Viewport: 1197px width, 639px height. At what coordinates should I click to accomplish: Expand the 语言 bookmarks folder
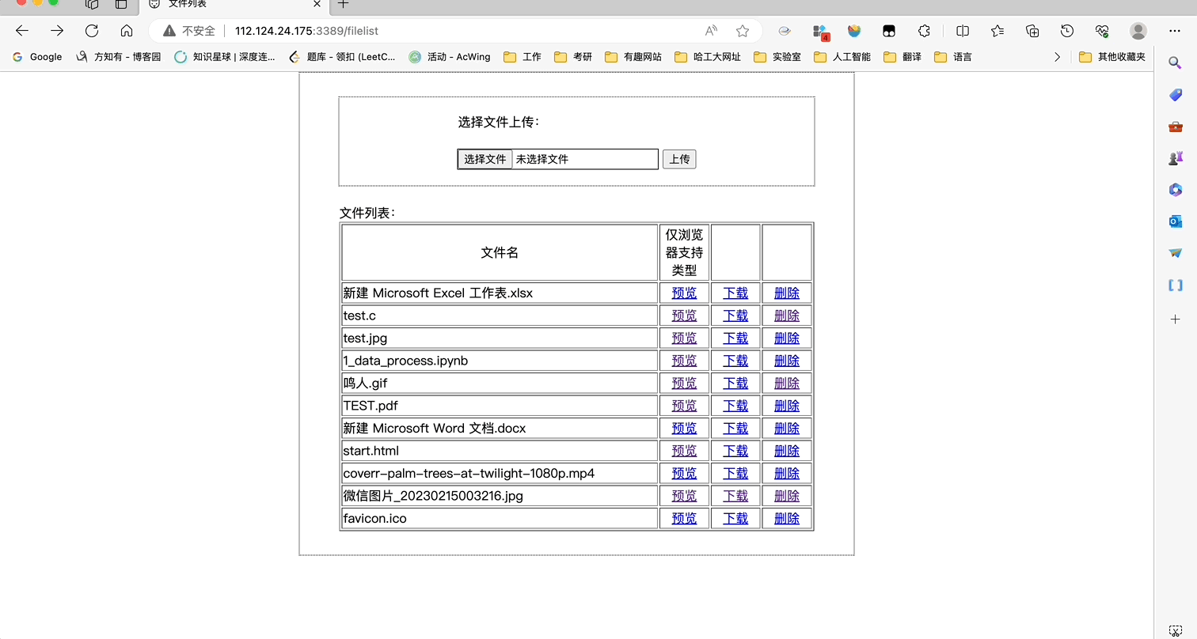click(x=953, y=57)
